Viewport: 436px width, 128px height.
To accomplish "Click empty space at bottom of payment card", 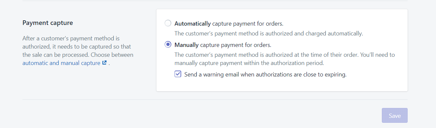I will click(282, 85).
